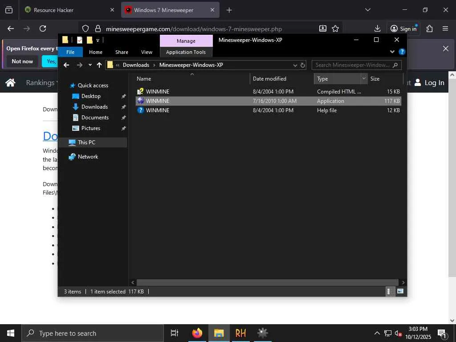Screen dimensions: 456x342
Task: Click the Manage contextual tab
Action: 186,41
